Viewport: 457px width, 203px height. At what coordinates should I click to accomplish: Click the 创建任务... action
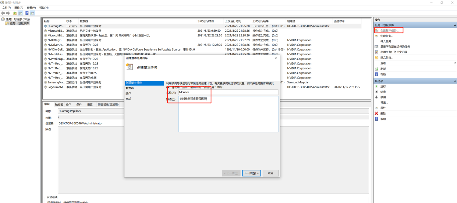[387, 36]
